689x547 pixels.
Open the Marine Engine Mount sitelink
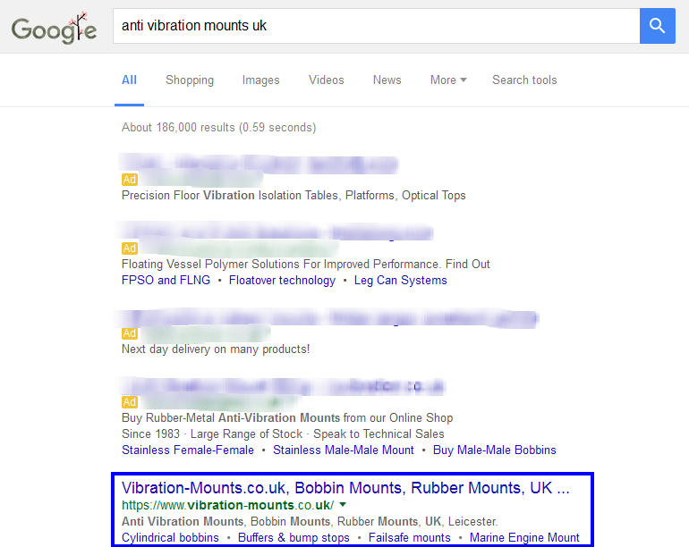coord(524,537)
